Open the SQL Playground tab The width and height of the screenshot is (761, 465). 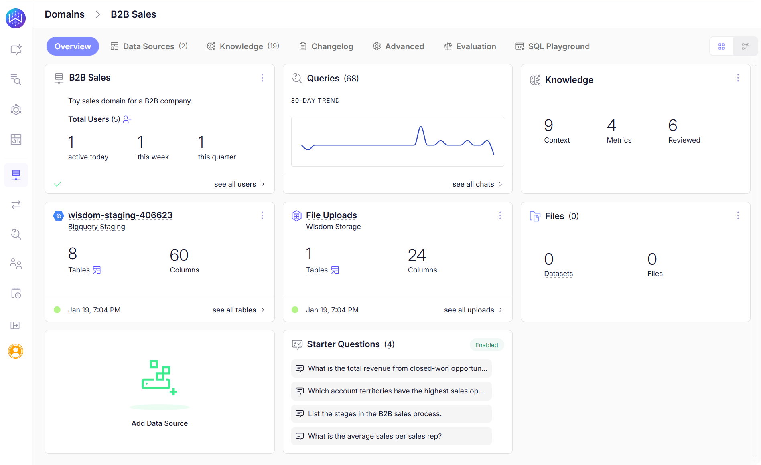pyautogui.click(x=552, y=46)
